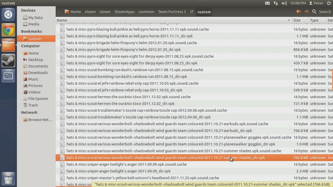Launch Google Chrome from the launcher

[x=8, y=30]
